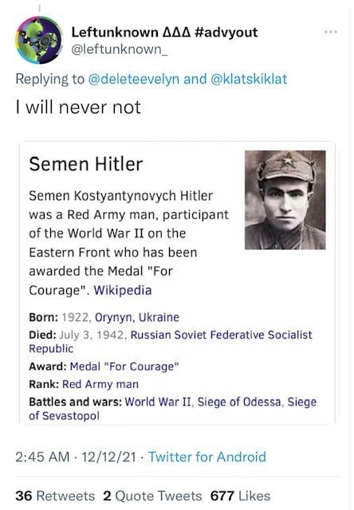Screen dimensions: 354x510
Task: Open the Orynyn, Ukraine birthplace link
Action: (x=137, y=317)
